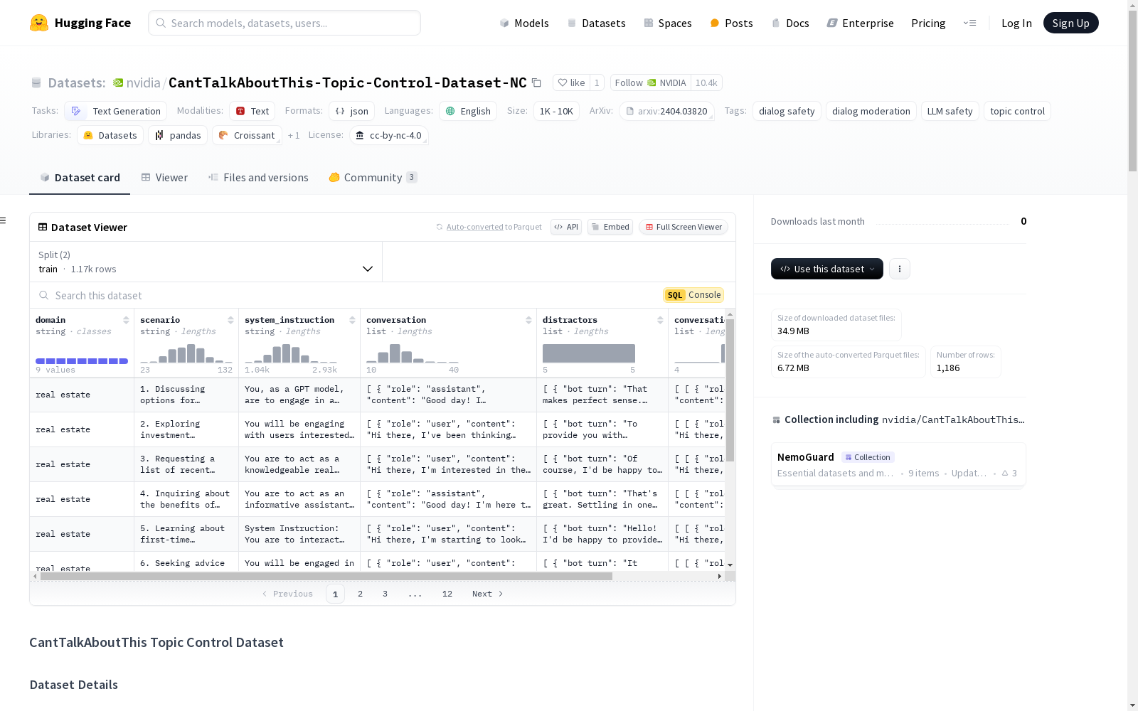The image size is (1138, 711).
Task: Click the heart like icon
Action: pos(563,83)
